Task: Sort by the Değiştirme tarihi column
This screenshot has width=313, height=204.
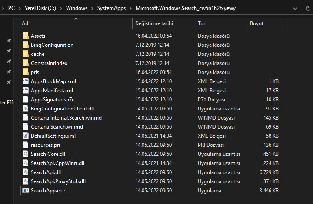Action: click(154, 23)
